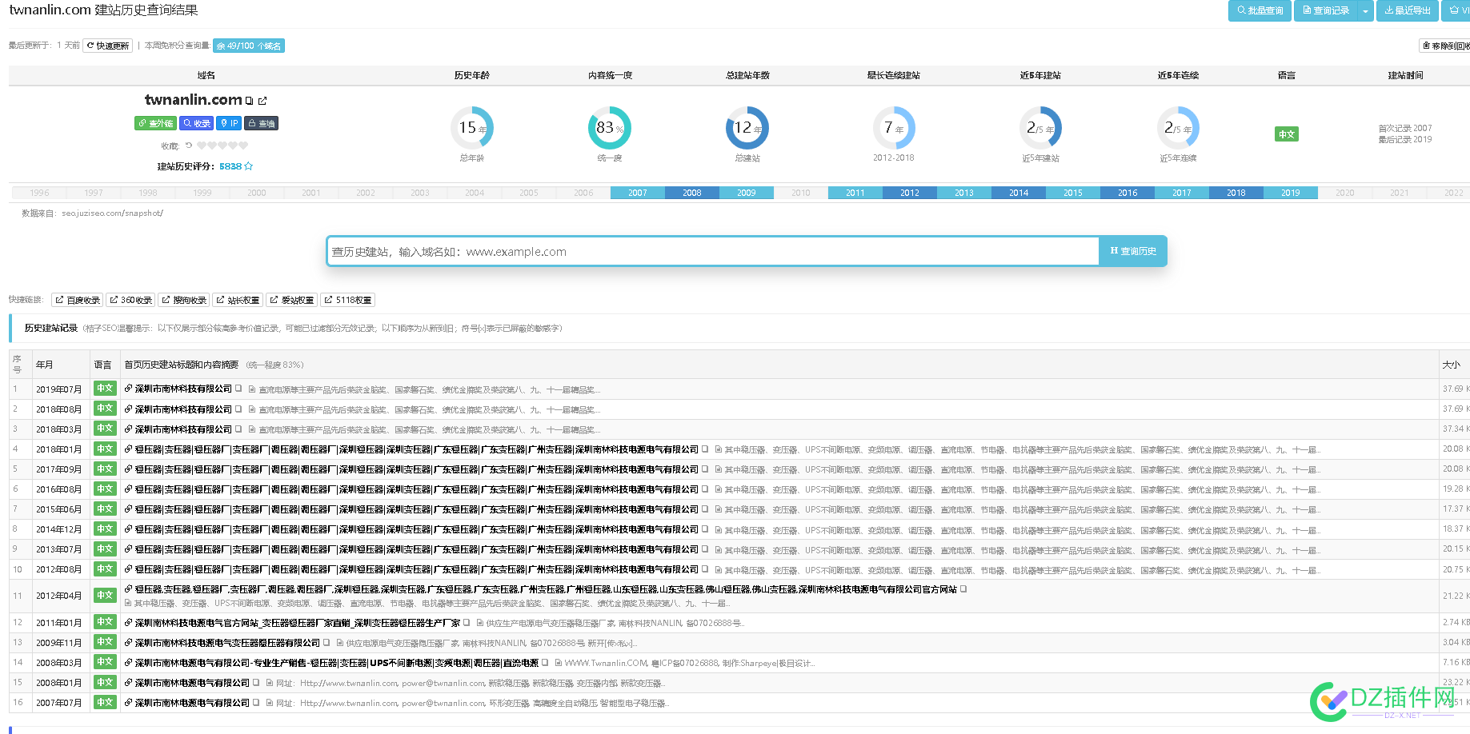Copy title icon in 2009年11月 row
The width and height of the screenshot is (1470, 734).
coord(326,642)
